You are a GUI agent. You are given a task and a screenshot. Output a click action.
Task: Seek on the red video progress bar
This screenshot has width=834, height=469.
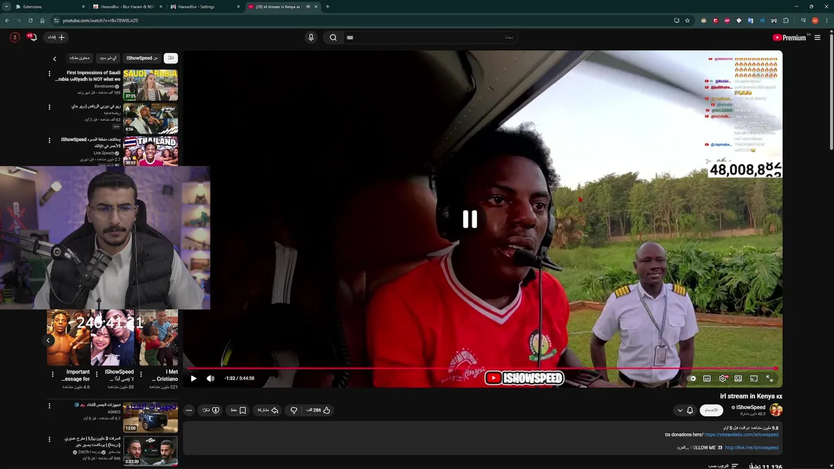tap(482, 369)
